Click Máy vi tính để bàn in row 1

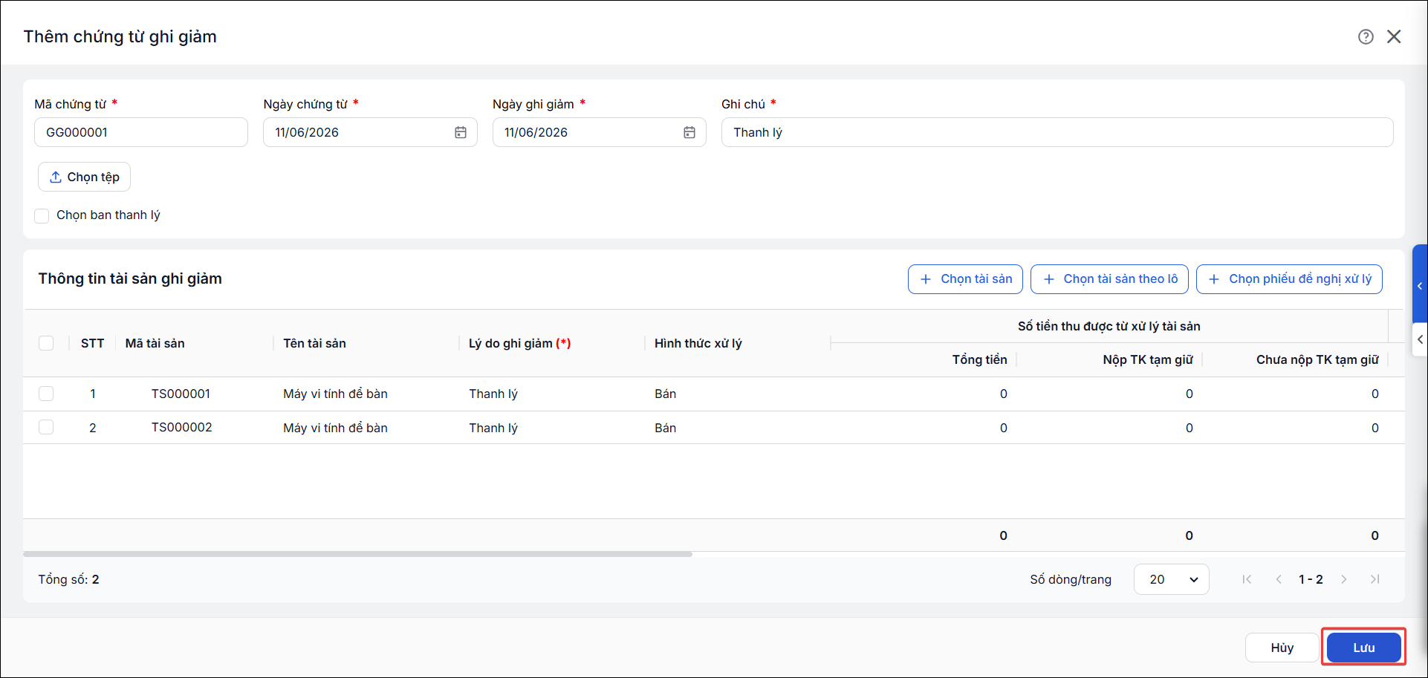coord(335,394)
